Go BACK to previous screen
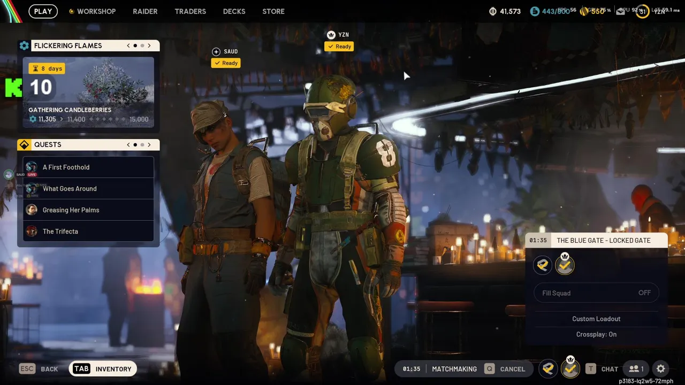The height and width of the screenshot is (385, 685). 49,369
